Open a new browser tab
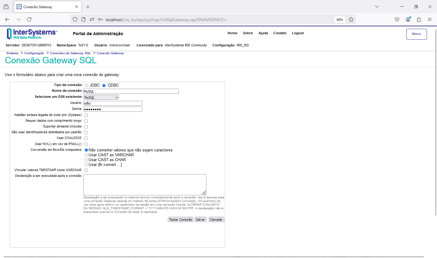The width and height of the screenshot is (437, 258). point(88,7)
